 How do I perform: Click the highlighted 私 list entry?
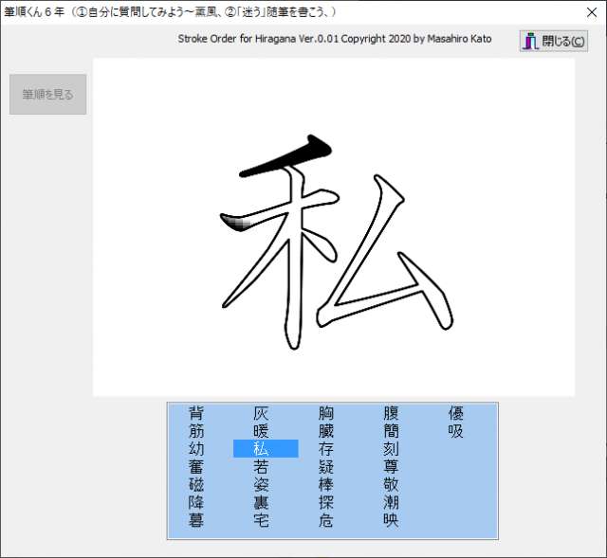click(x=266, y=448)
